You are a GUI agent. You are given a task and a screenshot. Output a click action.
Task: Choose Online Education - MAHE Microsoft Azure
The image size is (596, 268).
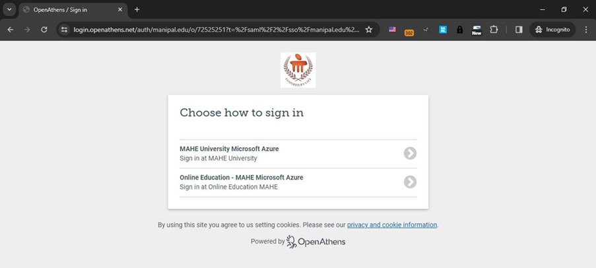click(x=298, y=182)
